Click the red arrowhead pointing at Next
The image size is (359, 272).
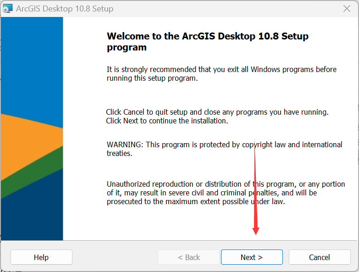tap(256, 230)
